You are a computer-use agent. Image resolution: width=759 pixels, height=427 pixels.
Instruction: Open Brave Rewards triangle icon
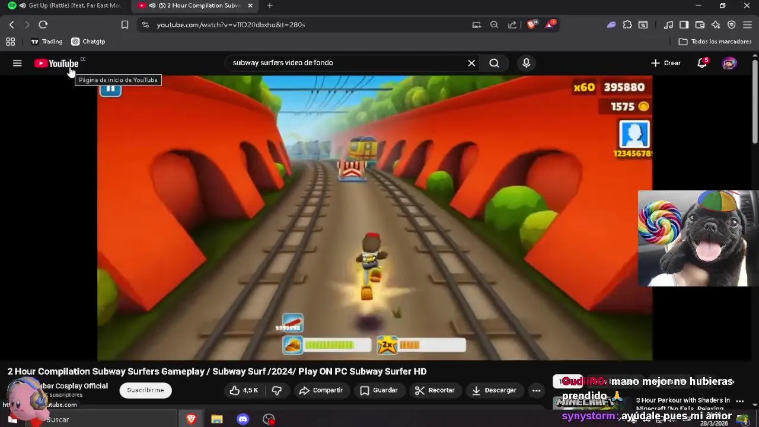pyautogui.click(x=551, y=24)
